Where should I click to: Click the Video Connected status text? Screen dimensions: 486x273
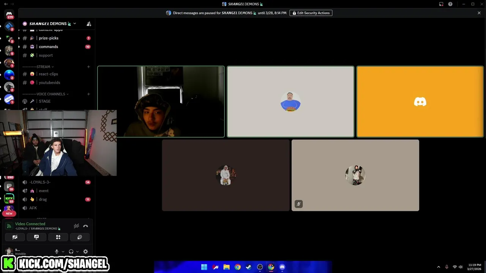tap(30, 224)
